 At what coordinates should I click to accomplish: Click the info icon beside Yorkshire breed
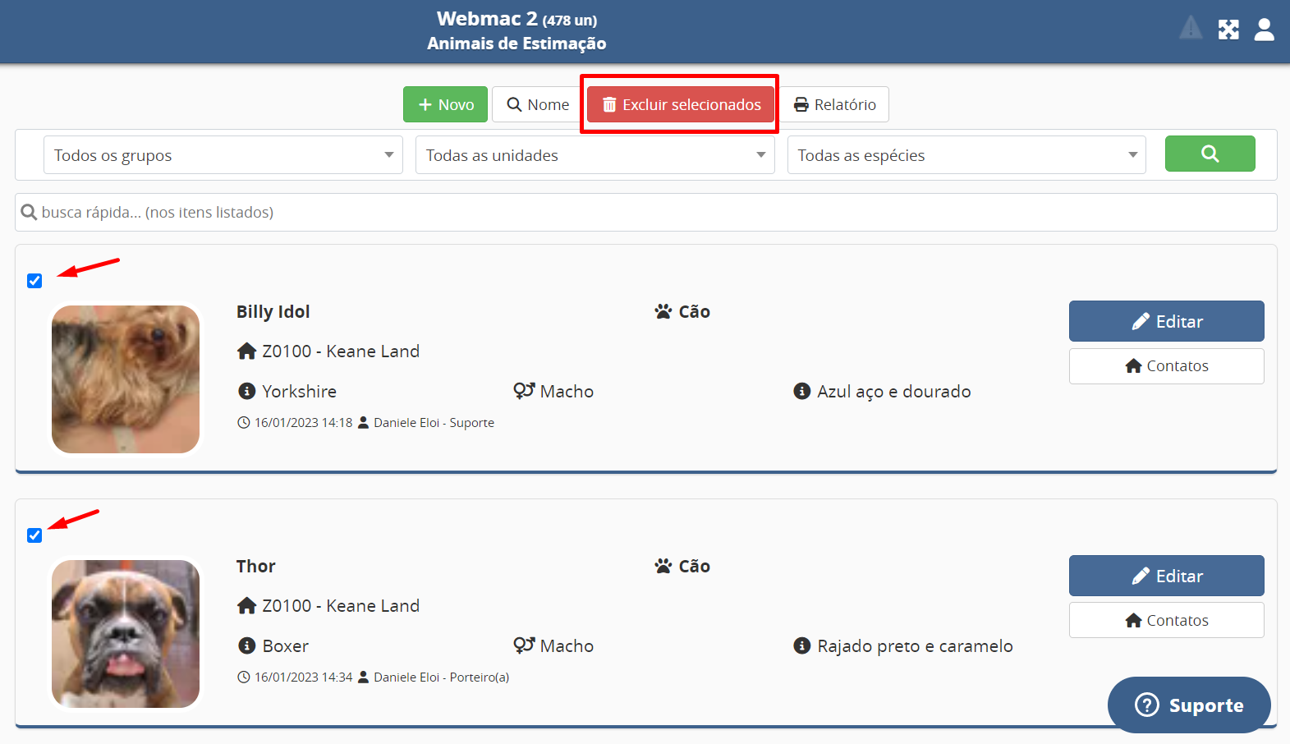[246, 391]
